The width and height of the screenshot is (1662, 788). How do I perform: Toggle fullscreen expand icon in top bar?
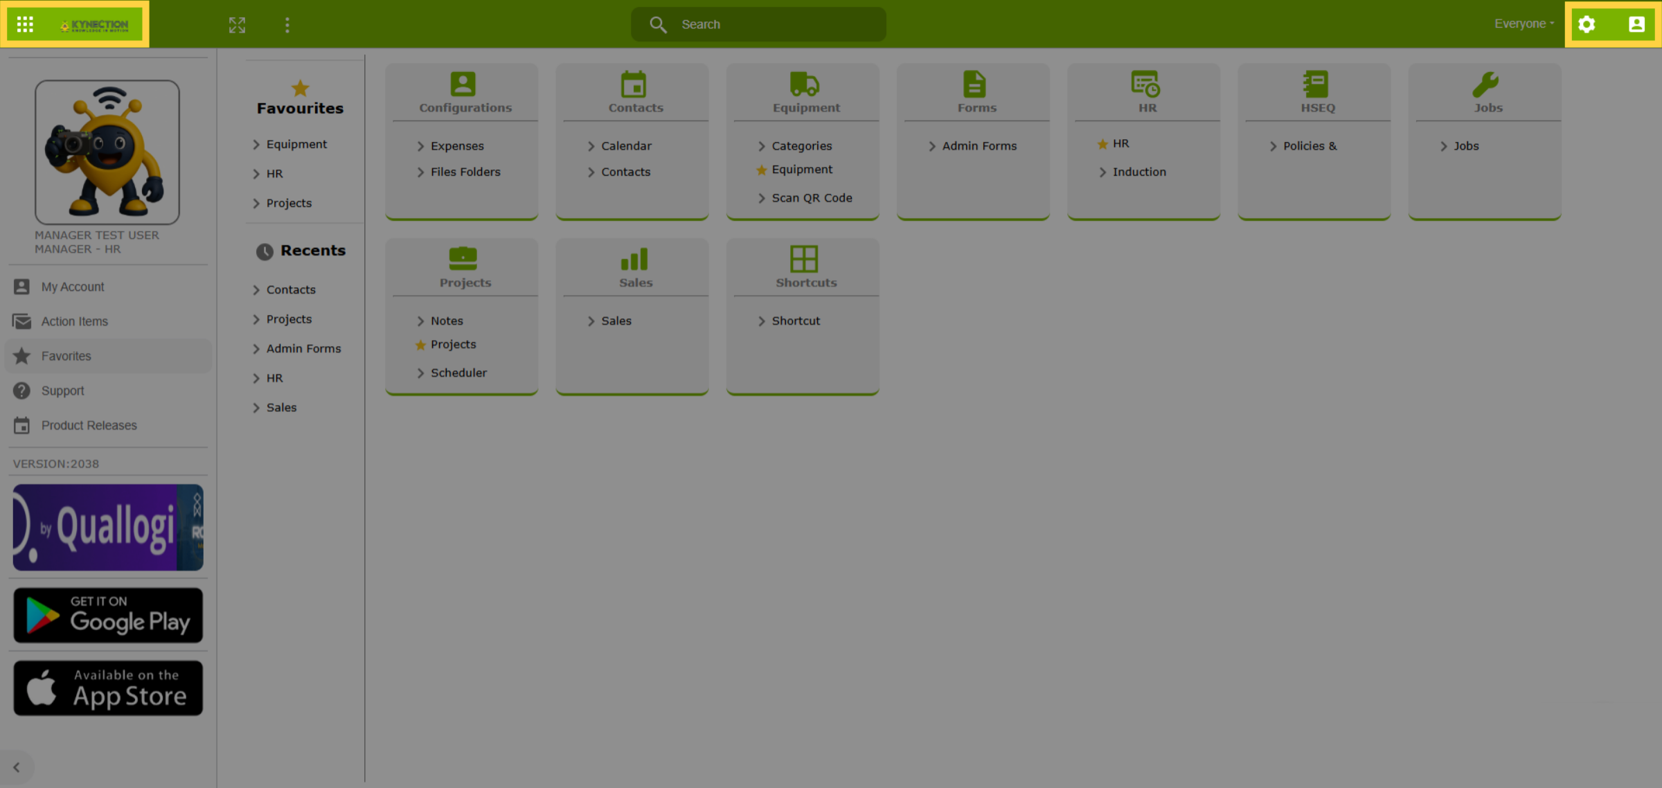pyautogui.click(x=237, y=25)
